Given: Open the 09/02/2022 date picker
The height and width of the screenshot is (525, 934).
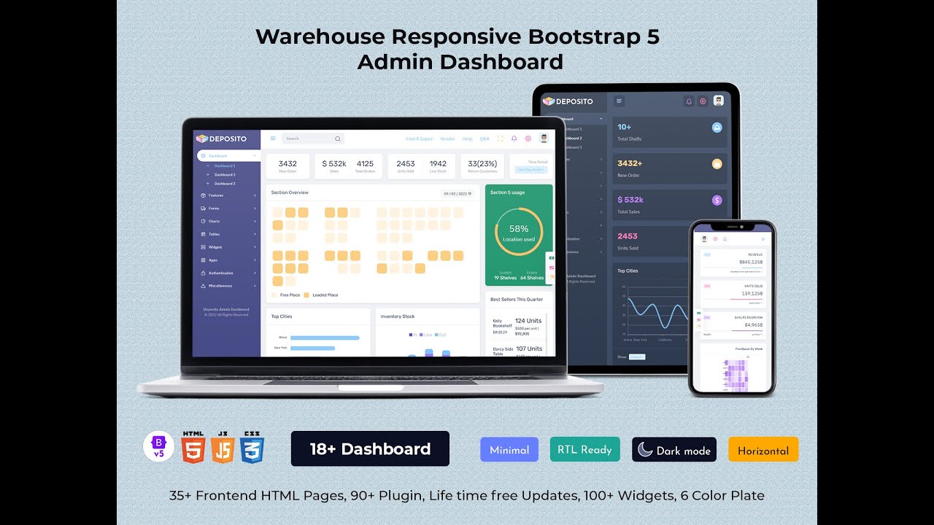Looking at the screenshot, I should (458, 193).
